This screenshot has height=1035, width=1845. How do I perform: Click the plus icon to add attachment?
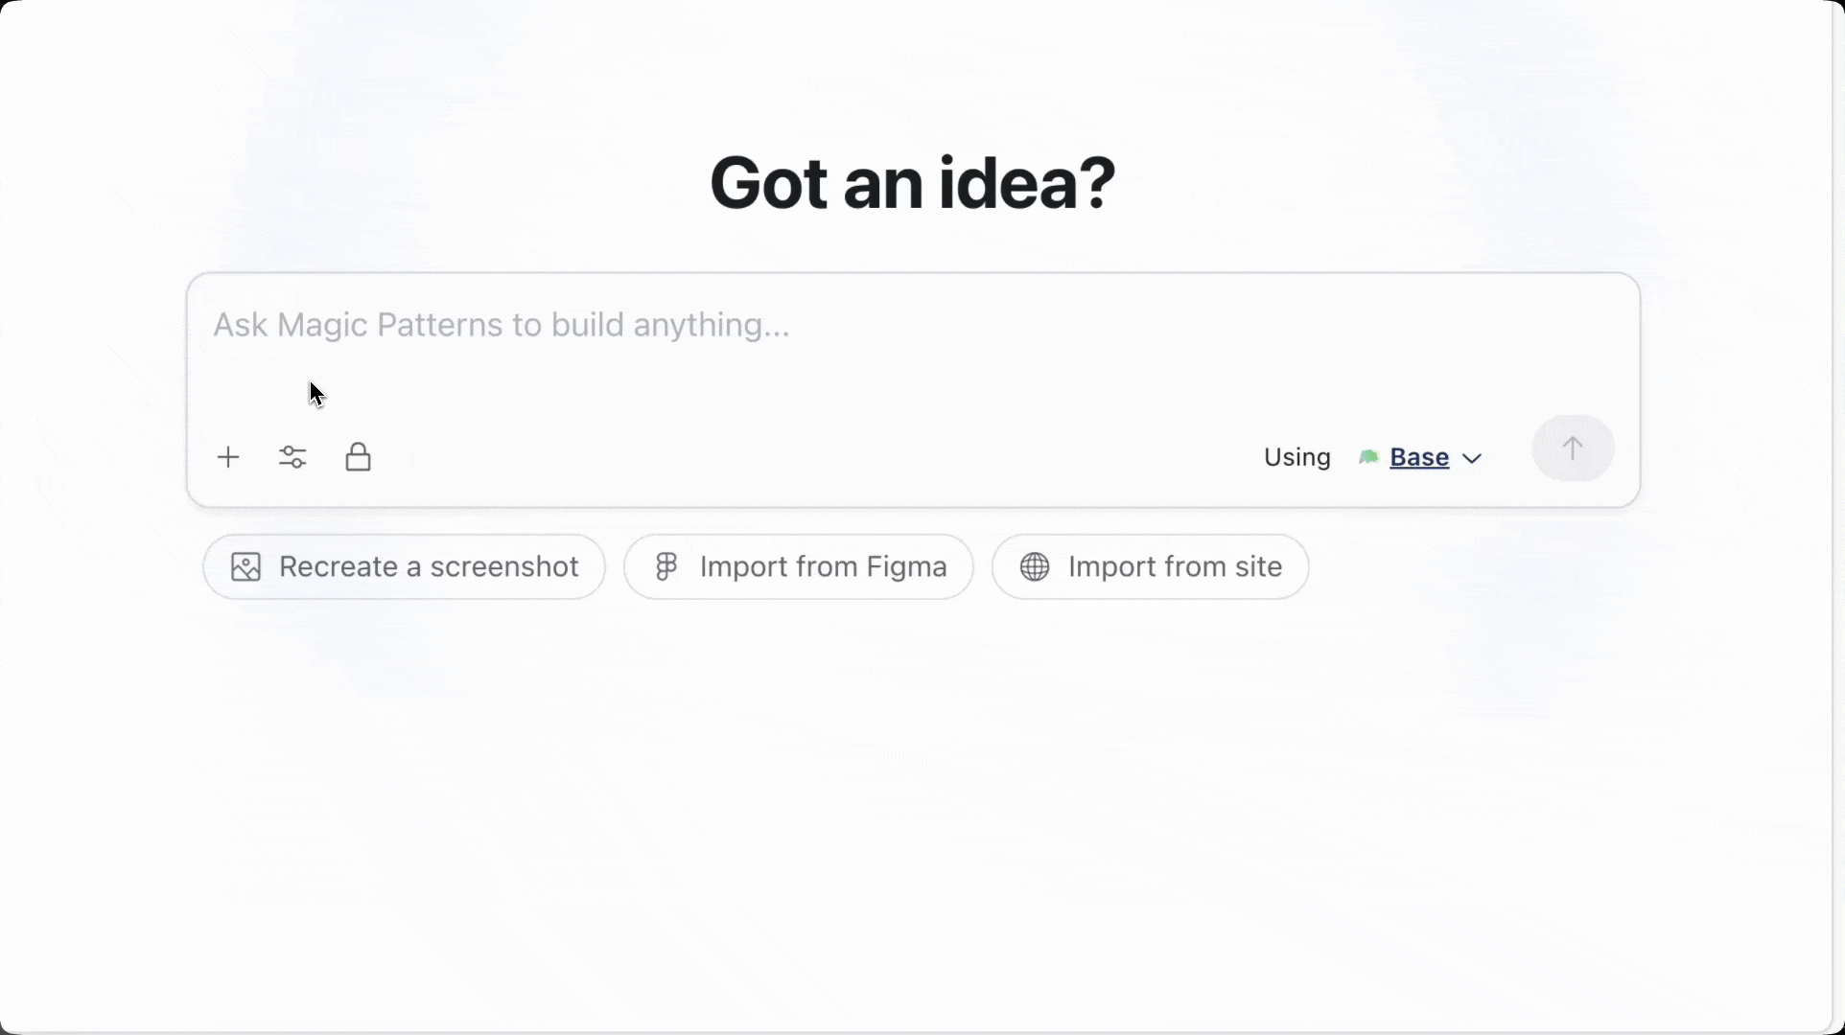pyautogui.click(x=228, y=457)
